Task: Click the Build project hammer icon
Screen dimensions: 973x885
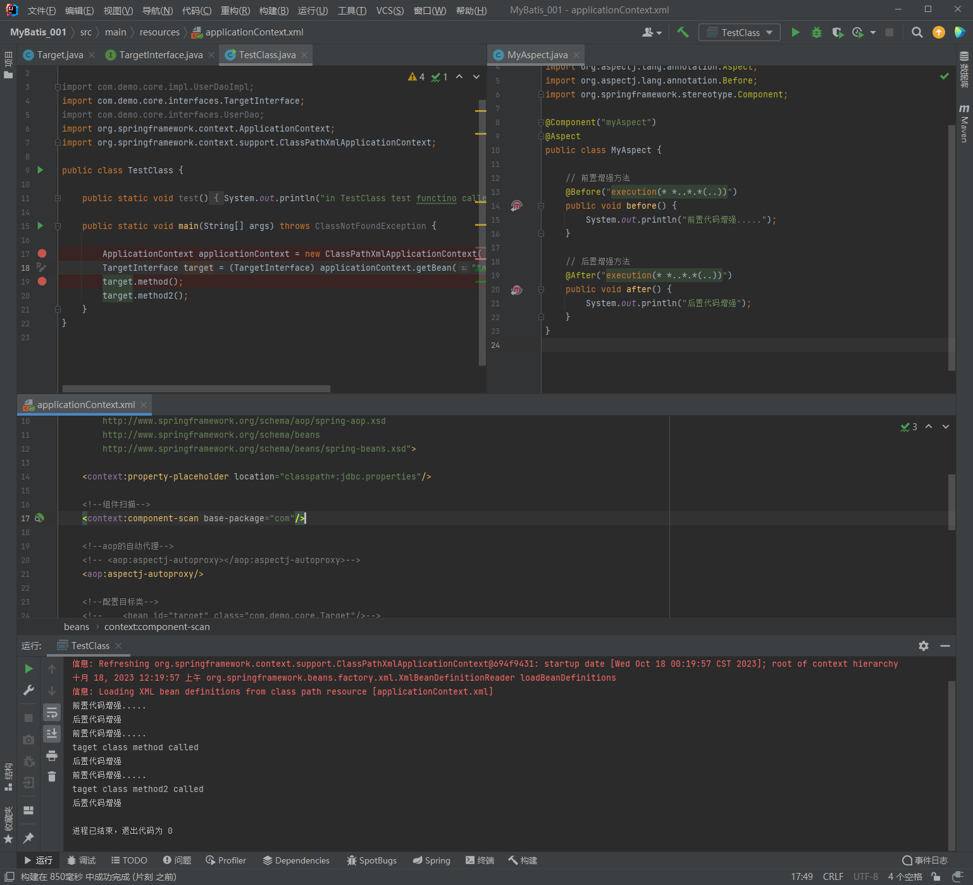Action: pyautogui.click(x=683, y=32)
